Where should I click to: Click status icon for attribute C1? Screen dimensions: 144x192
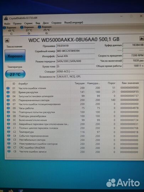[9, 128]
